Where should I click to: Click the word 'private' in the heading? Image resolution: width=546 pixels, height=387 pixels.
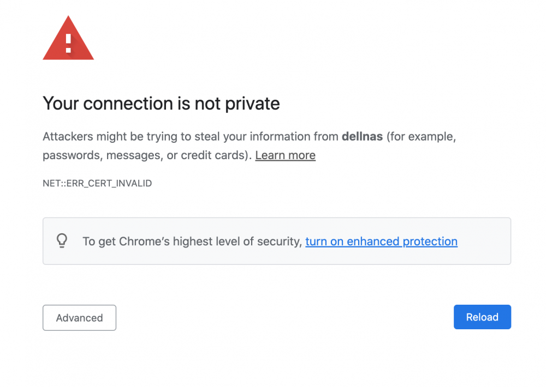click(x=252, y=104)
